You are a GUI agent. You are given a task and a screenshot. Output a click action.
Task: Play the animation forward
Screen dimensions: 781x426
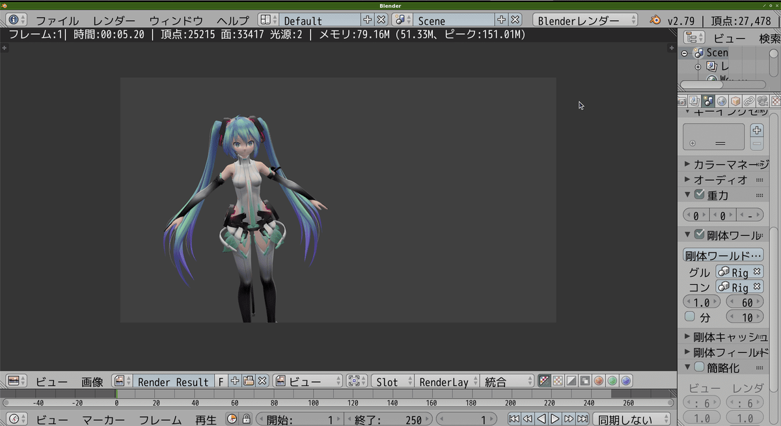point(555,419)
